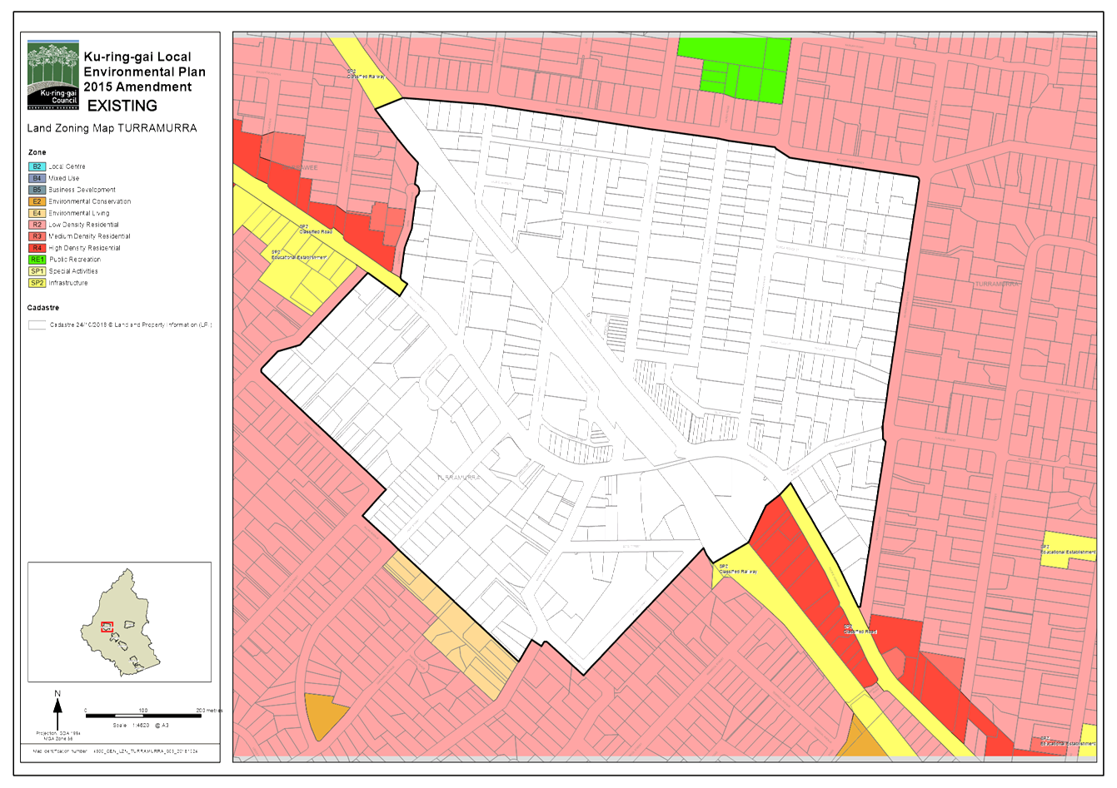Select the B2 Local Centre legend swatch
The height and width of the screenshot is (788, 1117).
click(x=37, y=166)
